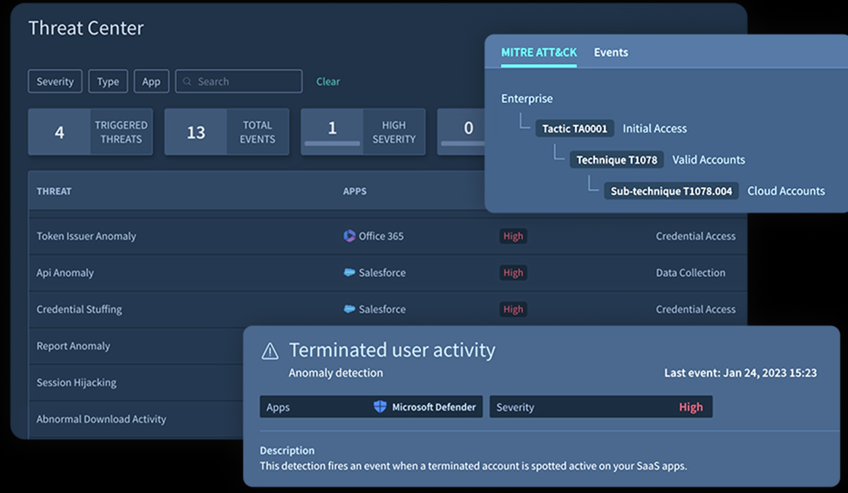
Task: Click Clear to reset filters
Action: [327, 81]
